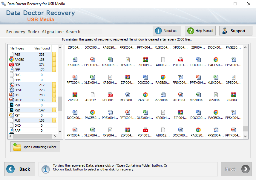Click the down arrow of File Types list scrollbar

60,131
